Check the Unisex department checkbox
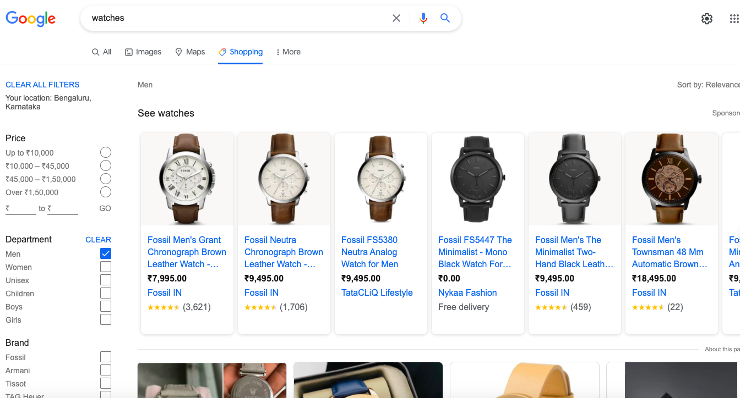This screenshot has height=398, width=740. pos(106,280)
